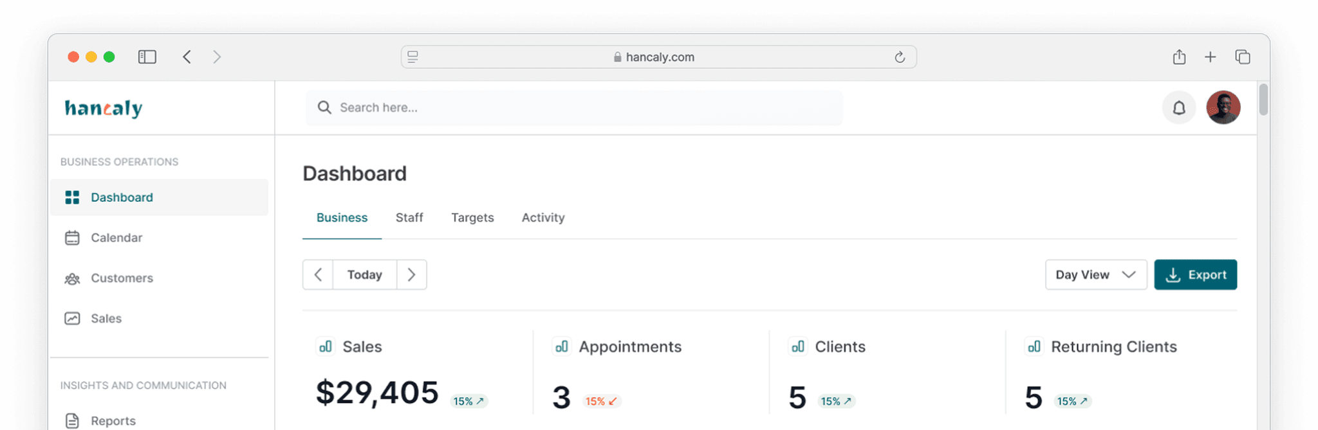The image size is (1318, 430).
Task: Open the user profile avatar
Action: [x=1223, y=108]
